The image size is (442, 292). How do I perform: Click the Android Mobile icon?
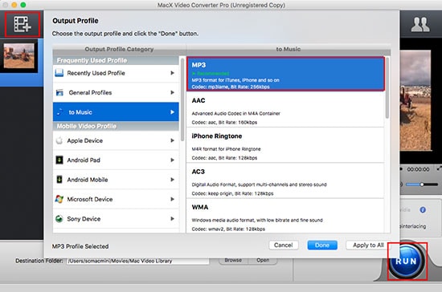[x=59, y=179]
